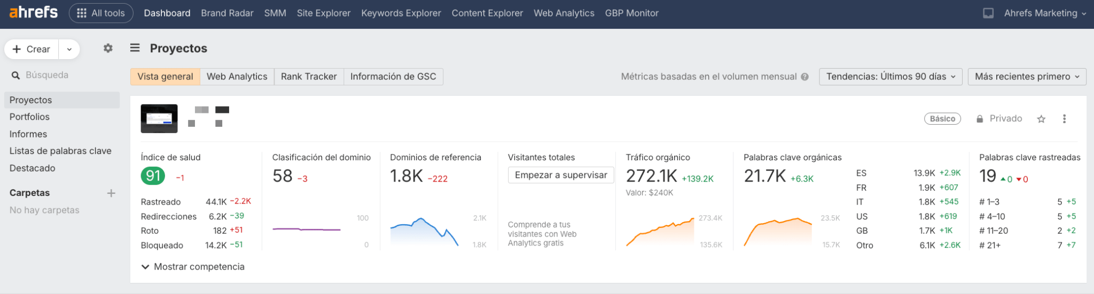The image size is (1094, 294).
Task: Switch to the Información de GSC tab
Action: coord(393,77)
